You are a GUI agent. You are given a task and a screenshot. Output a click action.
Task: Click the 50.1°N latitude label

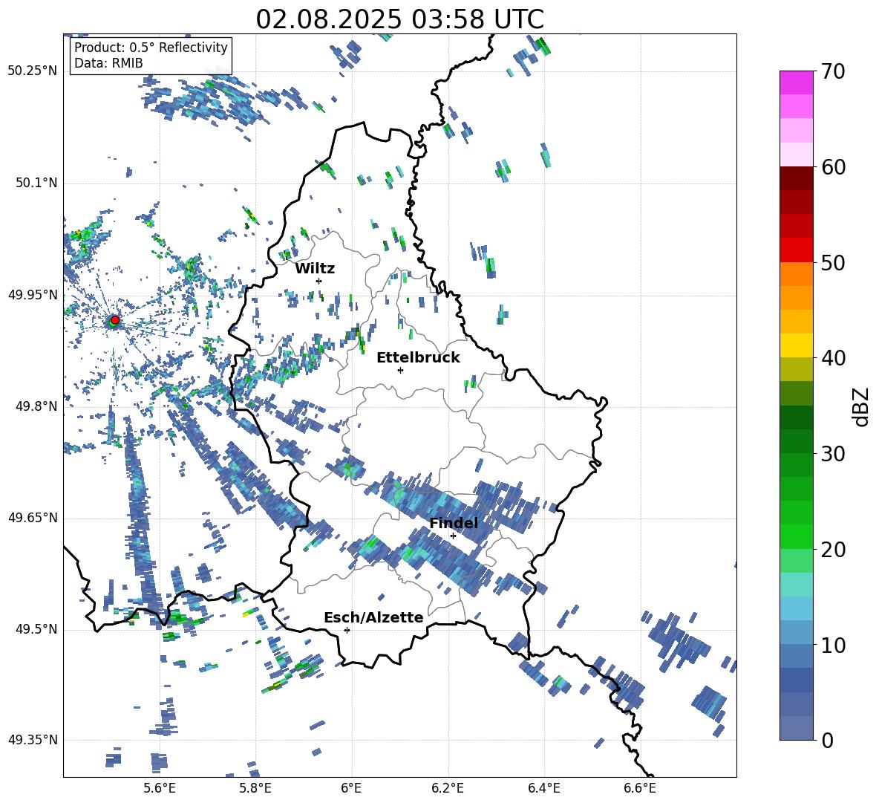pyautogui.click(x=36, y=183)
